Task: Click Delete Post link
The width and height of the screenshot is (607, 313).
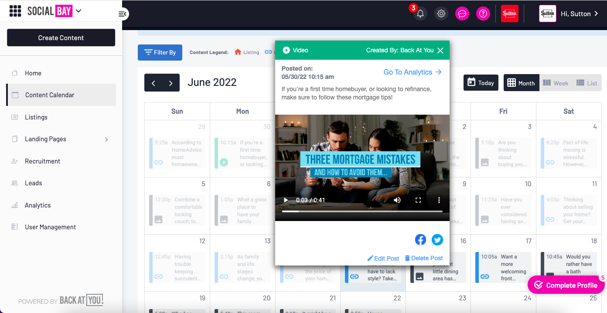Action: coord(424,258)
